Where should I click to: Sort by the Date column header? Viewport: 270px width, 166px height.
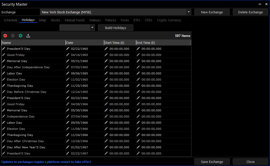click(85, 43)
